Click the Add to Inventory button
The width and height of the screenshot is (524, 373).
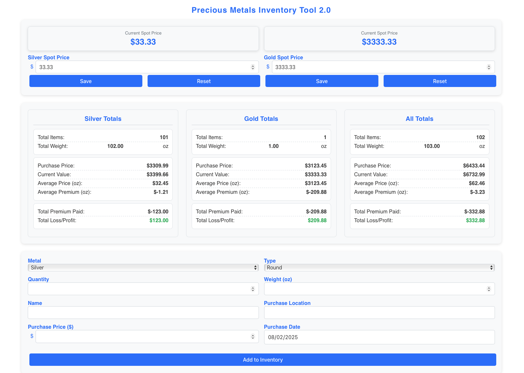263,360
